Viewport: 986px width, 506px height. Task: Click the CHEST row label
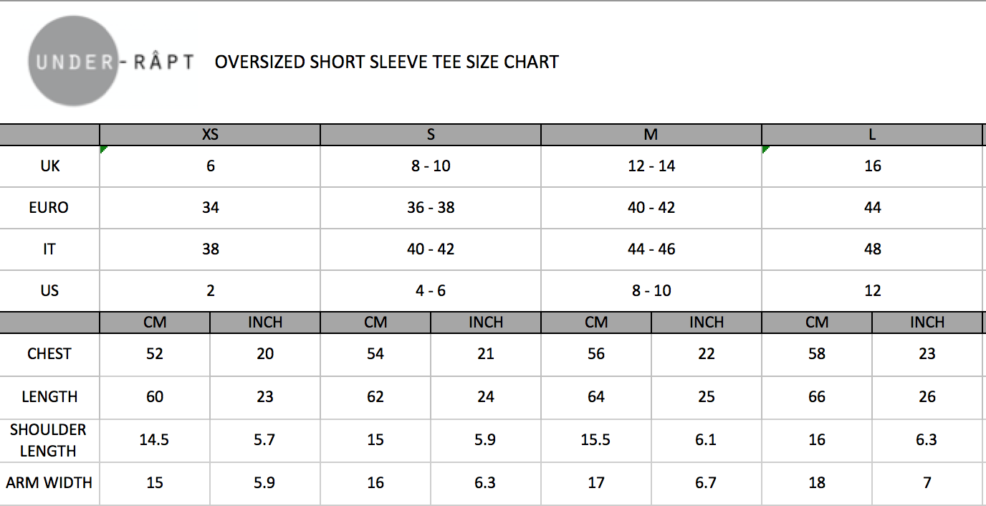click(49, 354)
